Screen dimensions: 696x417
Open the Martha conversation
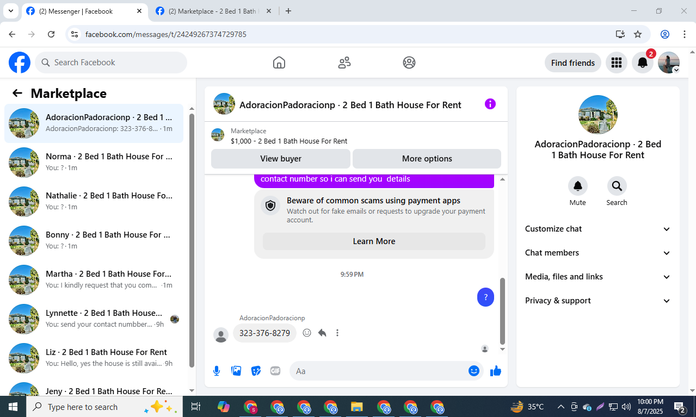[x=94, y=279]
